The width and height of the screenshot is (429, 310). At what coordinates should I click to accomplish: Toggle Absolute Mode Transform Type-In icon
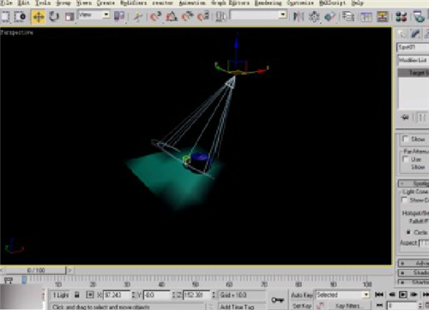90,295
